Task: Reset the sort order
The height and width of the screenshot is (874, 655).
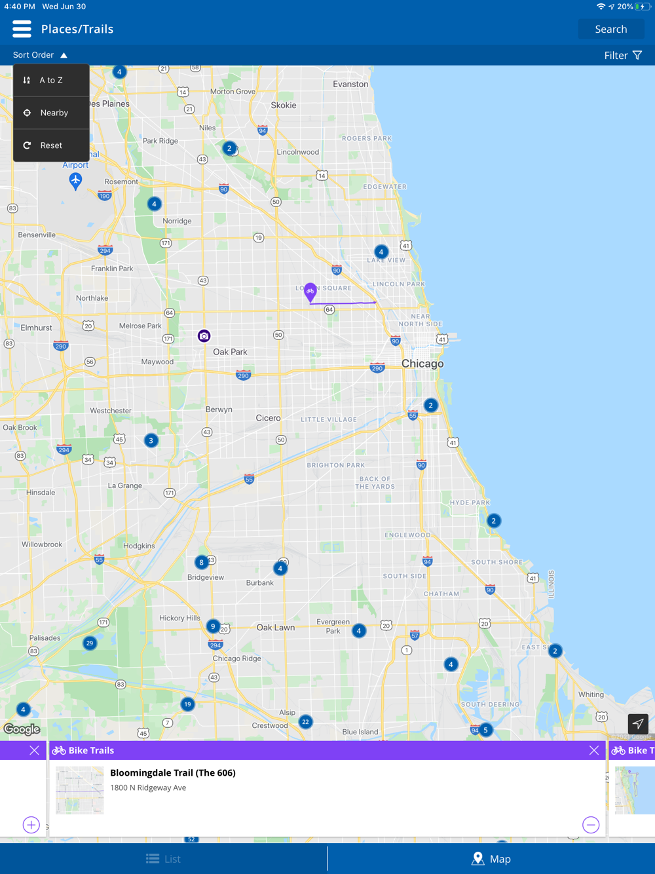Action: [x=51, y=145]
